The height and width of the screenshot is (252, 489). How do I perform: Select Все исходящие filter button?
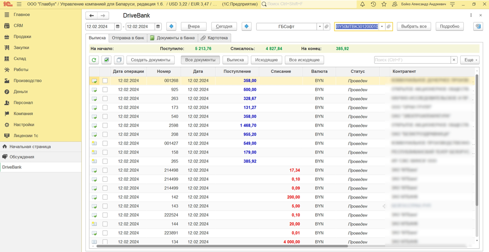304,60
